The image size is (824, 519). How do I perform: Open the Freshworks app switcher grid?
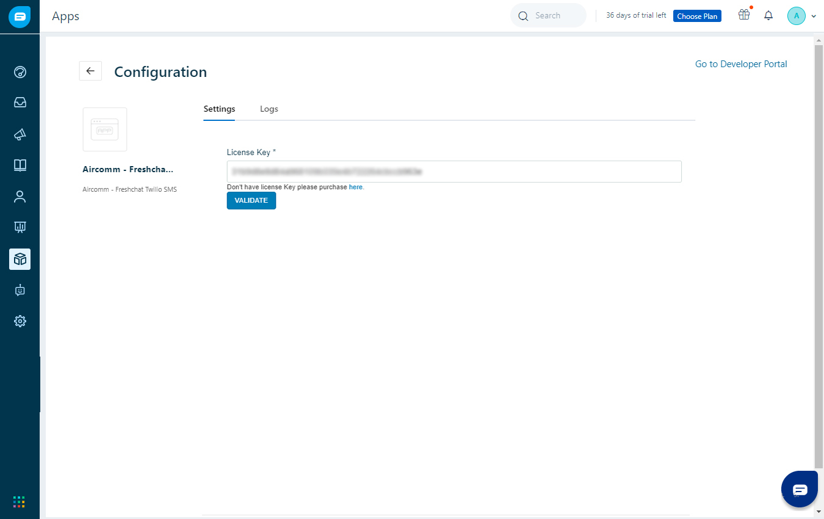point(19,501)
